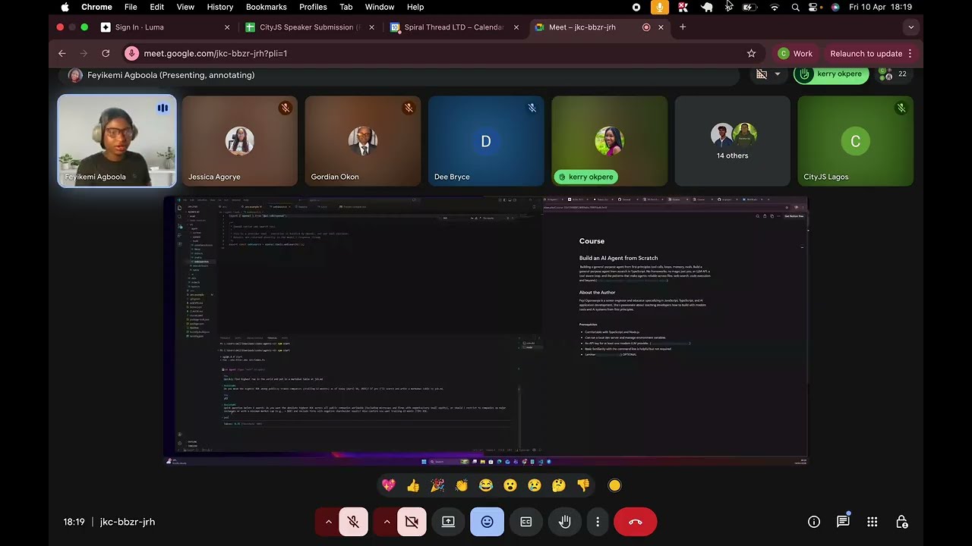Send the thumbs down reaction

click(x=583, y=485)
